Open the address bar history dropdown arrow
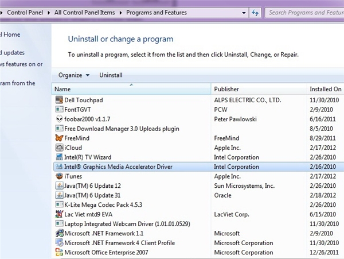This screenshot has width=344, height=259. [244, 13]
